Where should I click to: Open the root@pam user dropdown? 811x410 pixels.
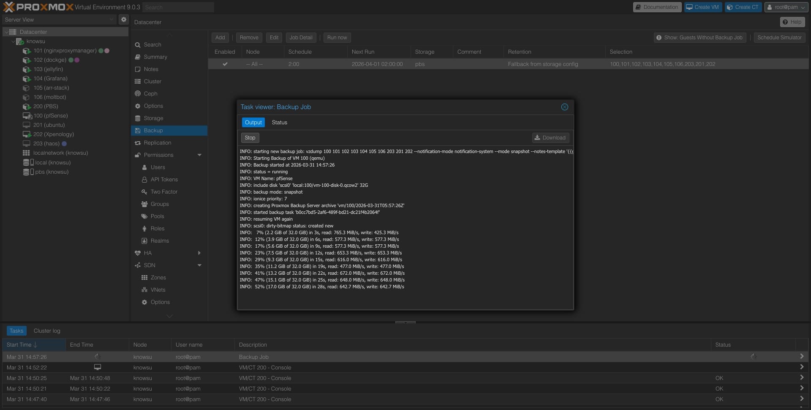click(786, 7)
